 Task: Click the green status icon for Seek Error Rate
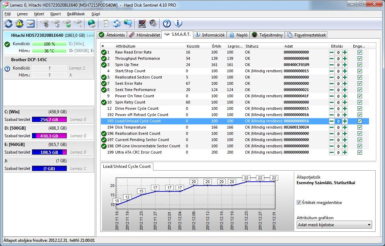(104, 83)
